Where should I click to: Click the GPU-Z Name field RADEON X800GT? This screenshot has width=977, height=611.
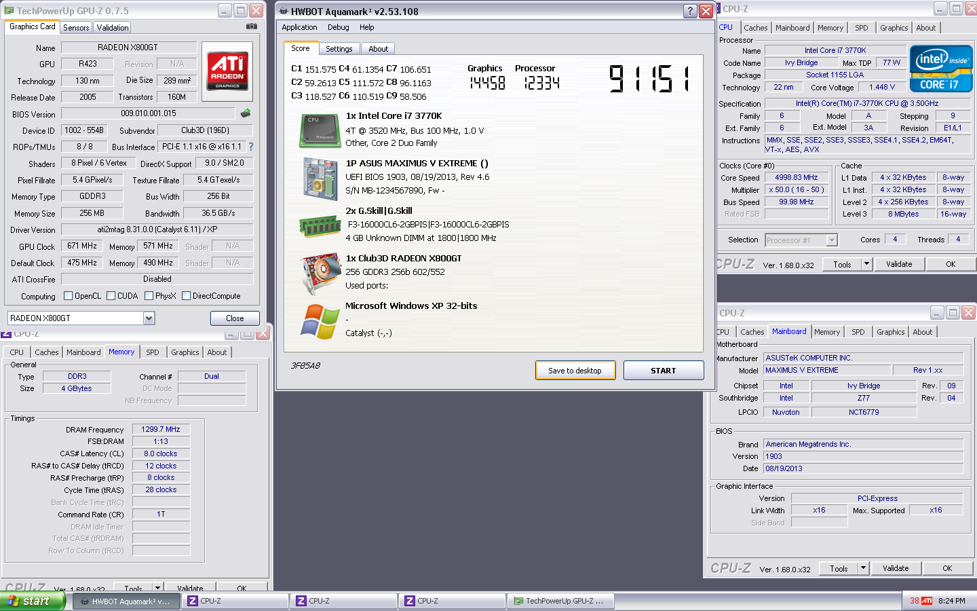point(128,48)
